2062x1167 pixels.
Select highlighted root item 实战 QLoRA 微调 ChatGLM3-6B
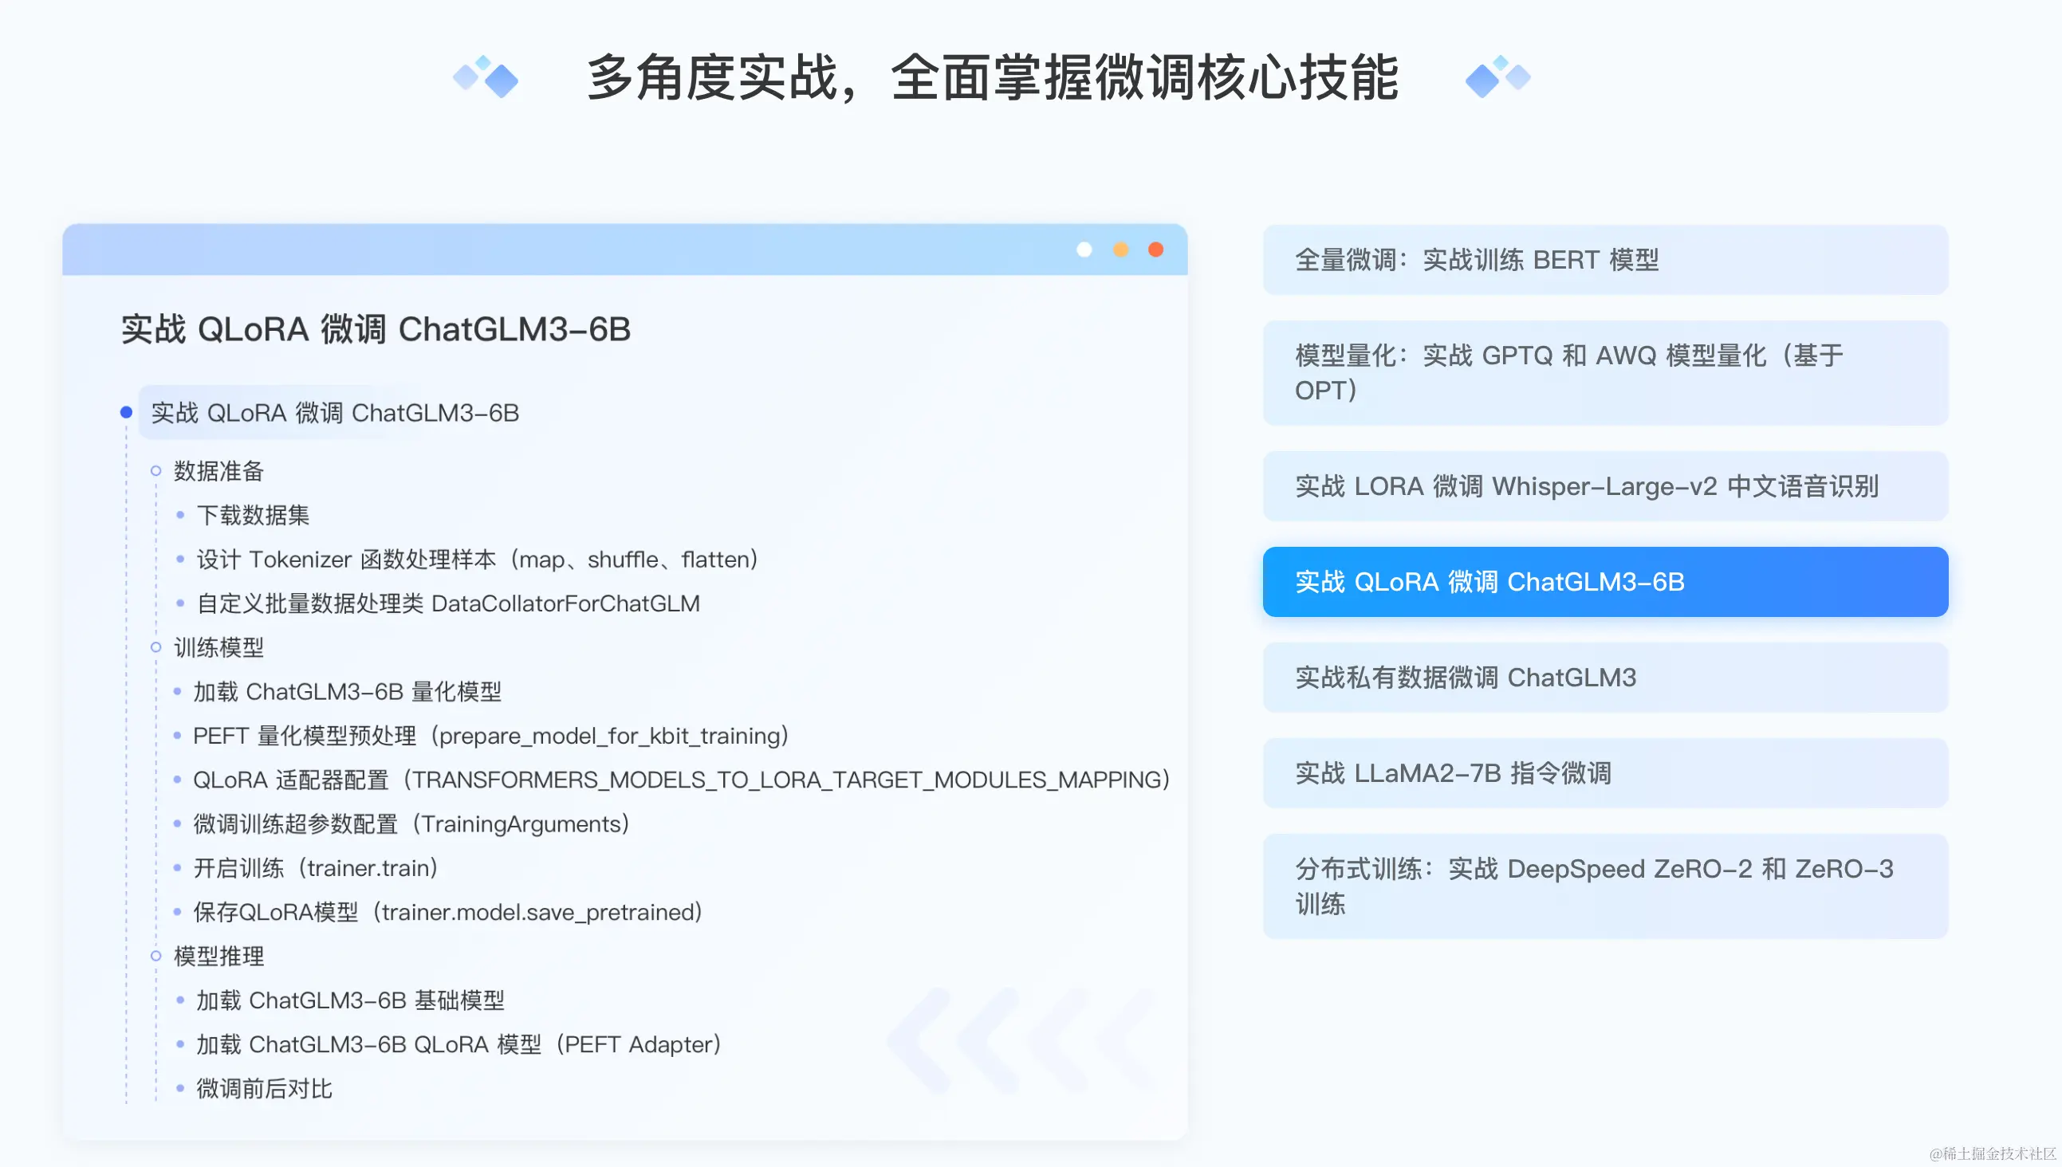pyautogui.click(x=334, y=413)
